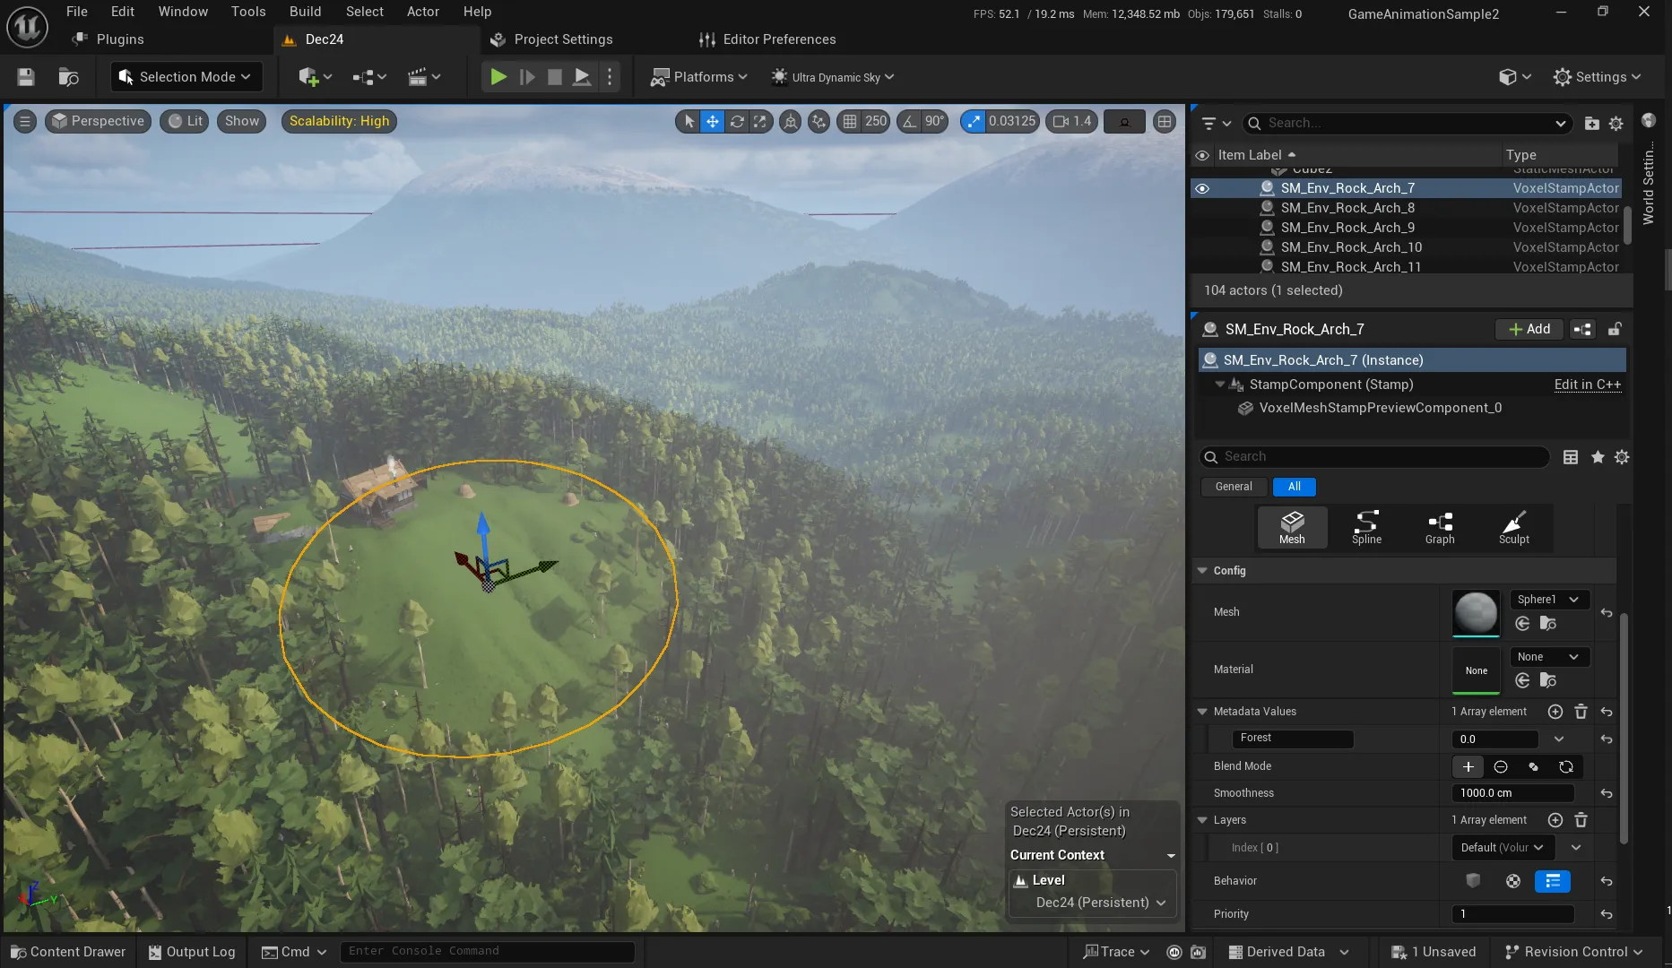Open the Build menu
This screenshot has width=1672, height=968.
pyautogui.click(x=305, y=11)
